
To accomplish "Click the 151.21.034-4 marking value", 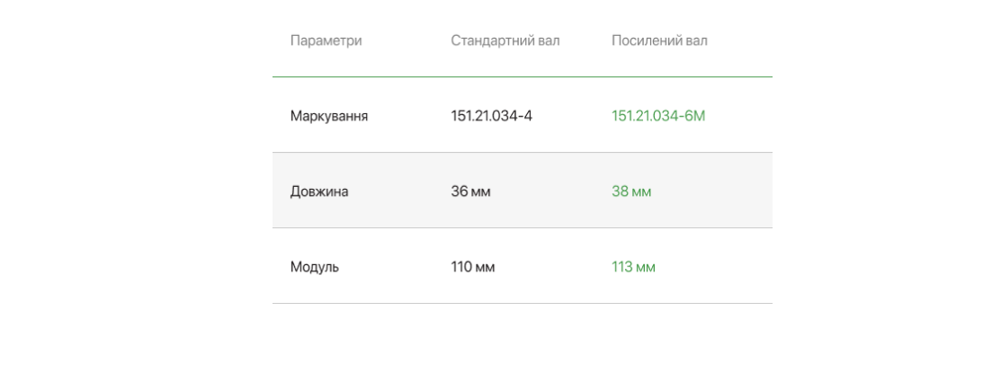I will (491, 116).
